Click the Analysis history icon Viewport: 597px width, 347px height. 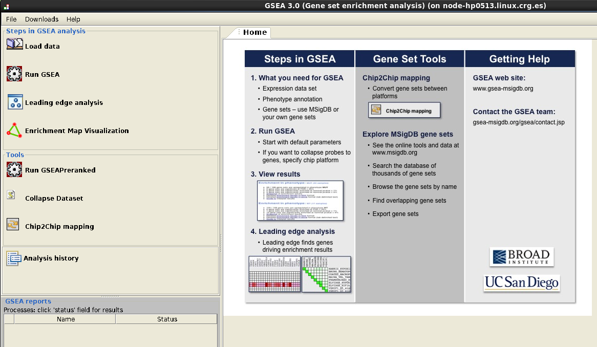(14, 259)
